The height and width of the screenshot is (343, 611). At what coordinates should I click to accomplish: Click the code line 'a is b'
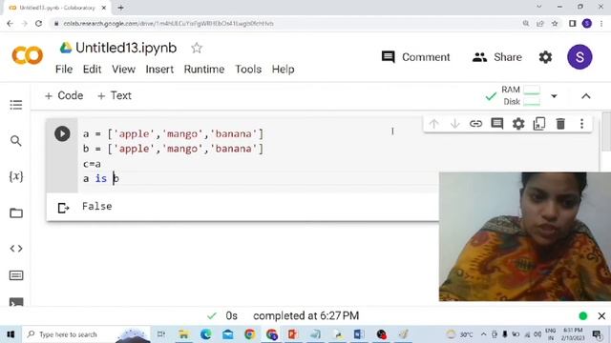click(x=101, y=178)
